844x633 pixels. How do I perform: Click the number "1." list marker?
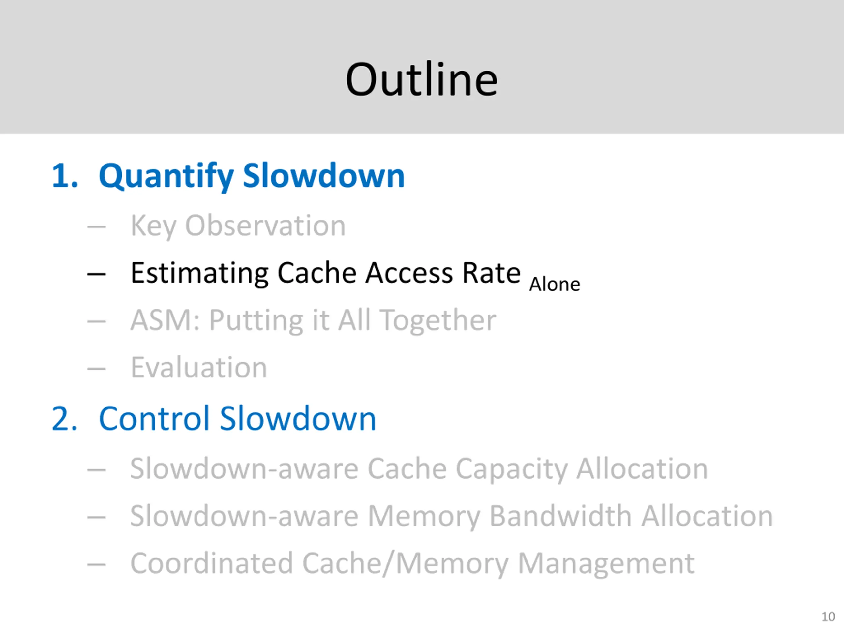point(65,176)
